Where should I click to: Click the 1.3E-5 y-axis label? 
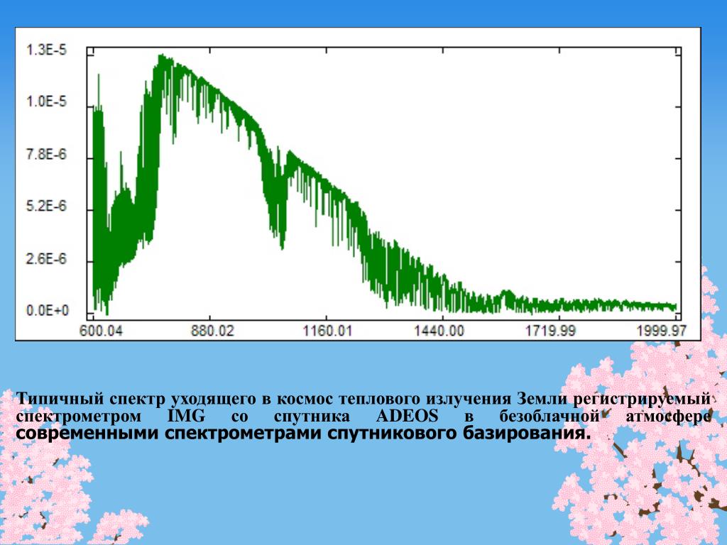coord(46,50)
